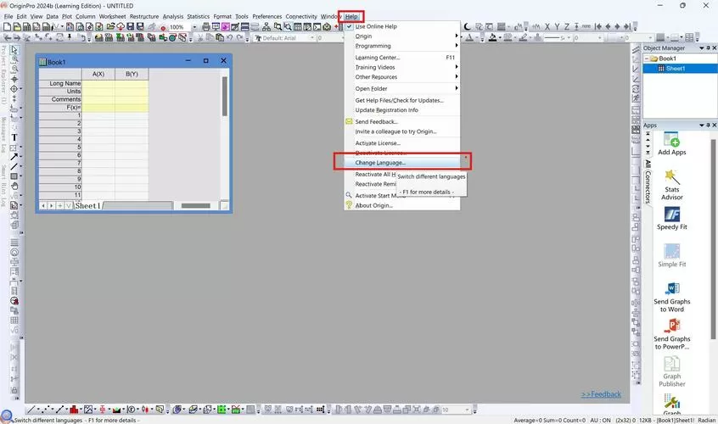Click the Add Apps icon

pos(672,143)
